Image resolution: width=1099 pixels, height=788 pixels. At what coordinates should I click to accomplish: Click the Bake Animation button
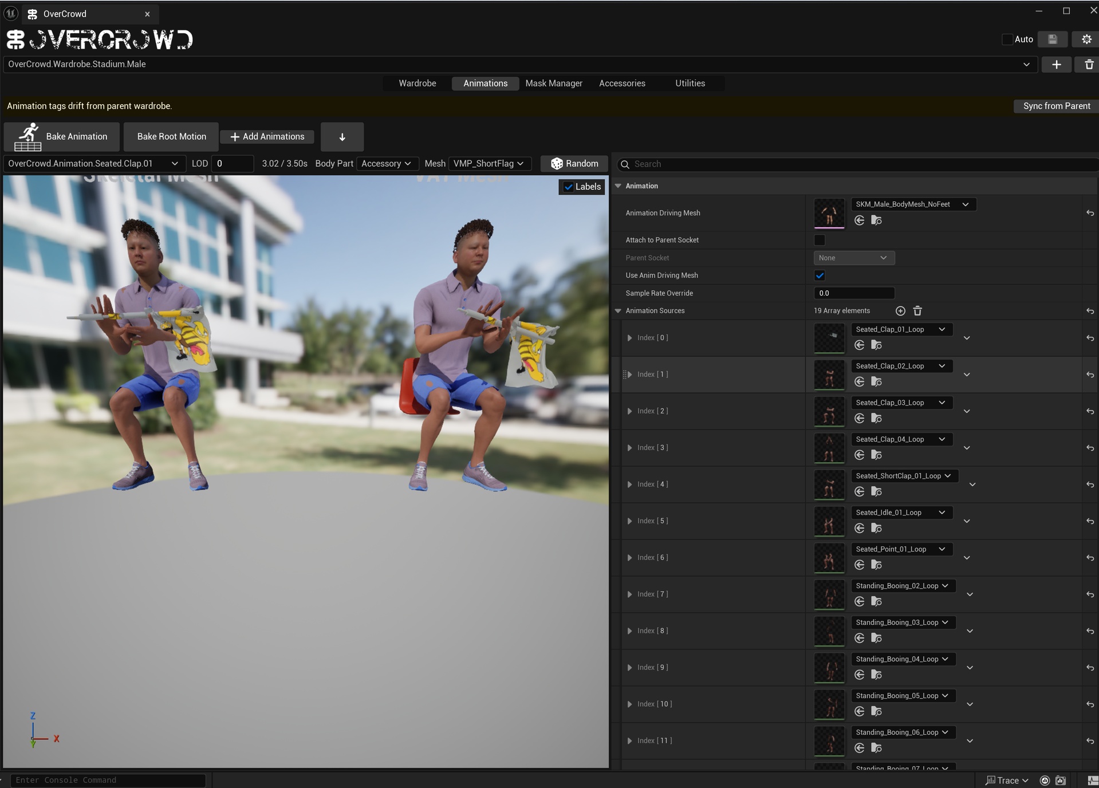pyautogui.click(x=62, y=137)
